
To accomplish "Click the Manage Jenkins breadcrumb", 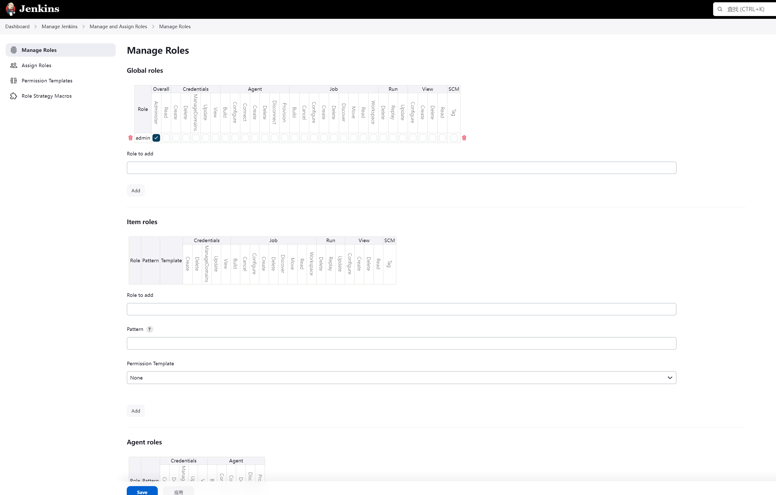I will (x=60, y=26).
